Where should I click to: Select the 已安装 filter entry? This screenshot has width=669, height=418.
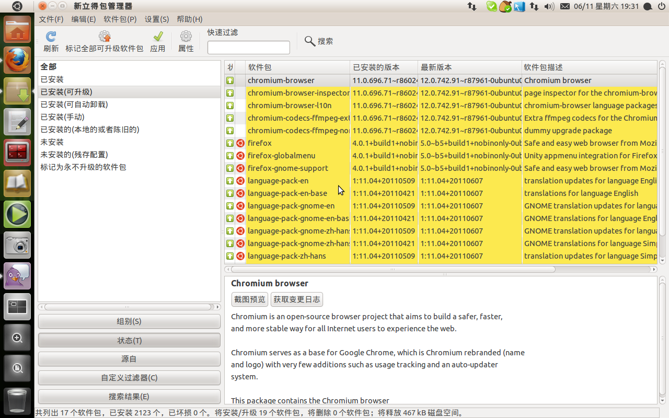click(x=129, y=79)
